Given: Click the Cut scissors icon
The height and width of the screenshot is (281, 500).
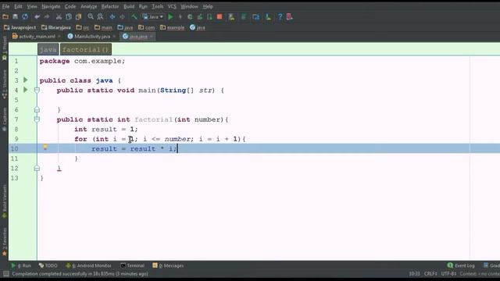Looking at the screenshot, I should coord(59,17).
